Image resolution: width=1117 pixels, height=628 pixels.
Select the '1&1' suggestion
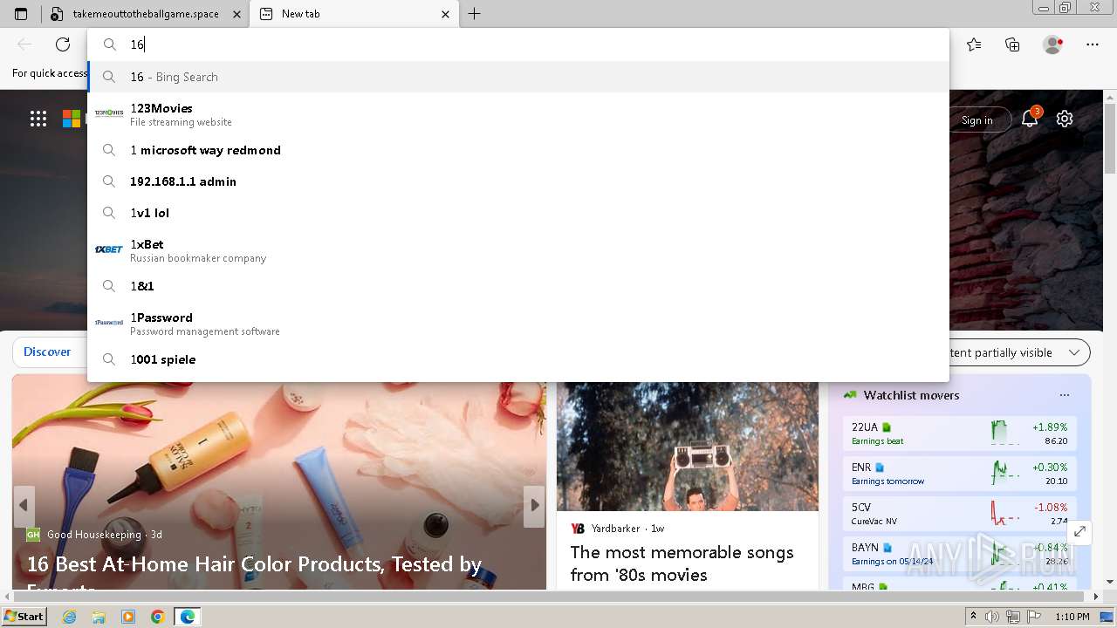click(517, 286)
